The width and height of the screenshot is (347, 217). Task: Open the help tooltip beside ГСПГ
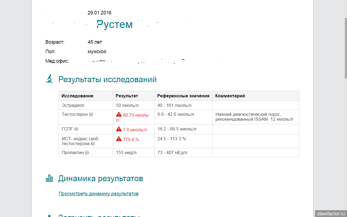pos(76,129)
